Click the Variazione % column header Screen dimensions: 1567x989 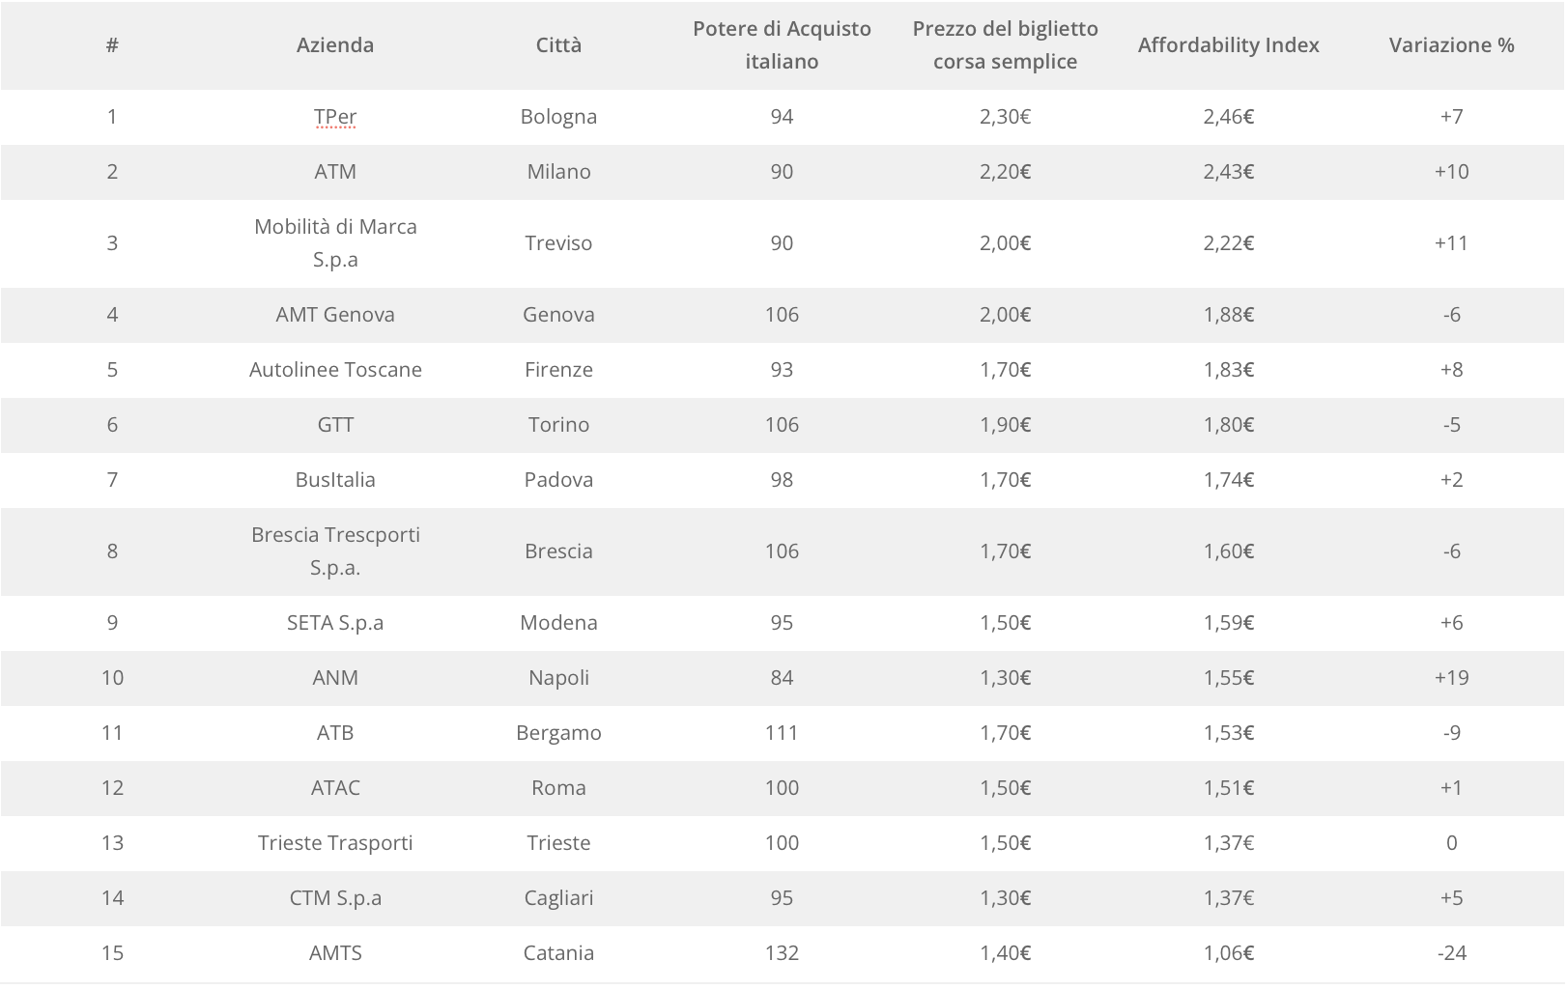coord(1451,44)
